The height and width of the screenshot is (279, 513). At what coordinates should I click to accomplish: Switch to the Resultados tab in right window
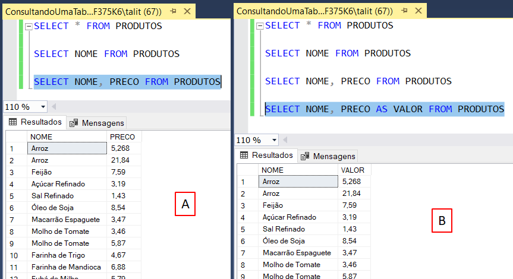click(266, 155)
